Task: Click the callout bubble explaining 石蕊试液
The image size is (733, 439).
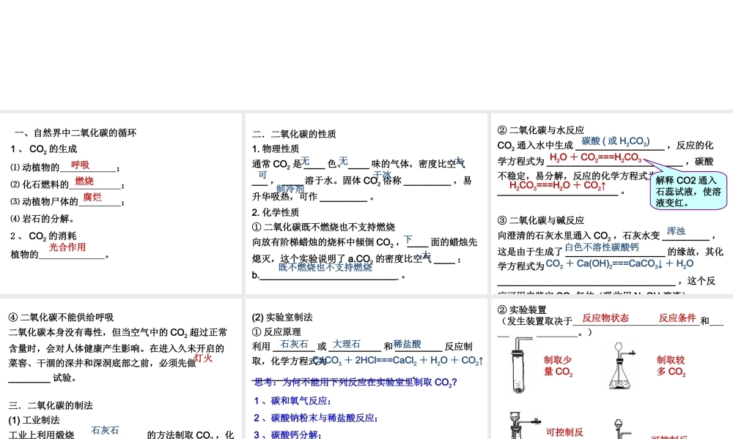Action: point(690,191)
